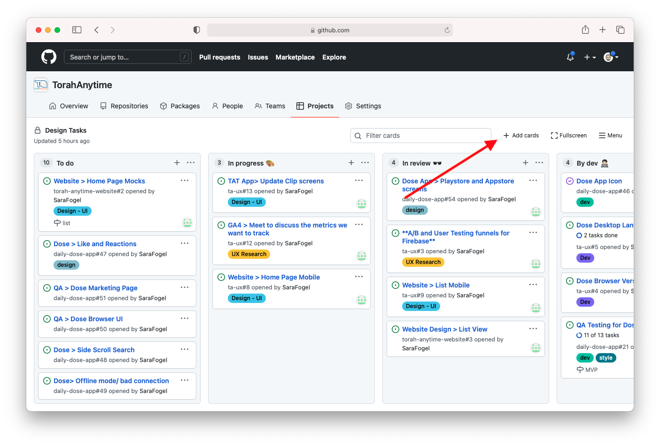Click the github.com address bar
660x446 pixels.
coord(330,30)
